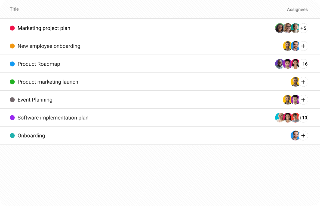
Task: Expand the +5 assignees on Marketing project plan
Action: [303, 28]
